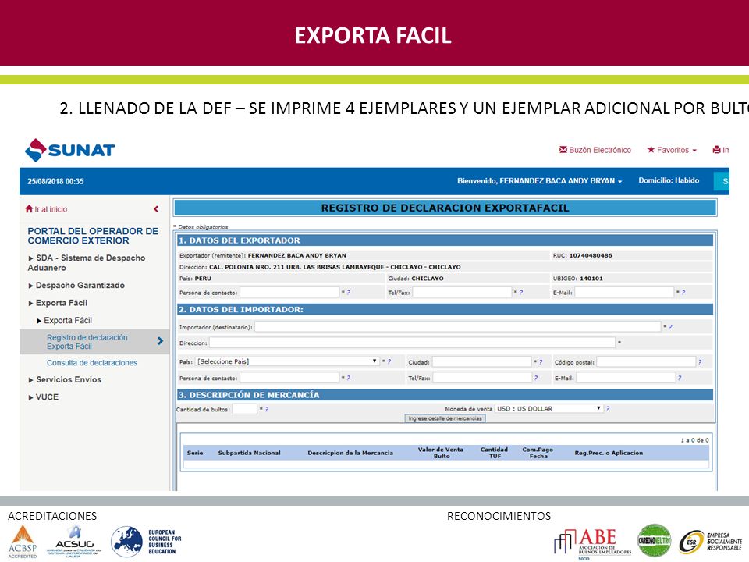The height and width of the screenshot is (562, 749).
Task: Focus importer E-Mail input field
Action: pyautogui.click(x=626, y=378)
